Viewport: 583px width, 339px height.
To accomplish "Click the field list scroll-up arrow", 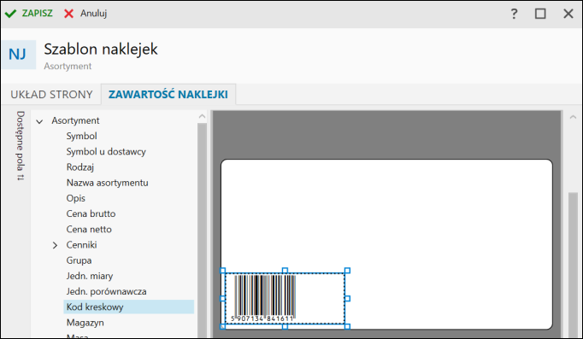I will [x=202, y=116].
